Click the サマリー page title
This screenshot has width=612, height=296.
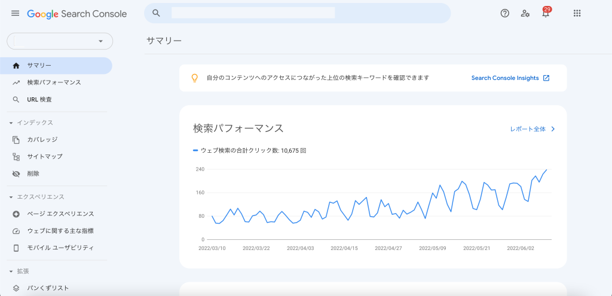coord(164,41)
